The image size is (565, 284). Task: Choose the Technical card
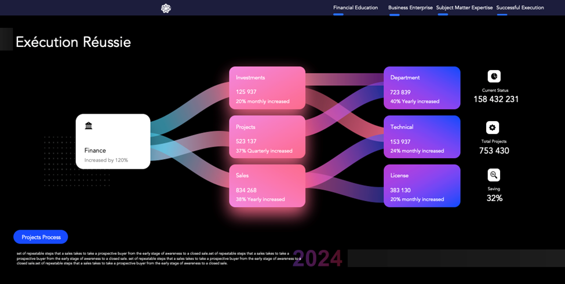tap(422, 137)
